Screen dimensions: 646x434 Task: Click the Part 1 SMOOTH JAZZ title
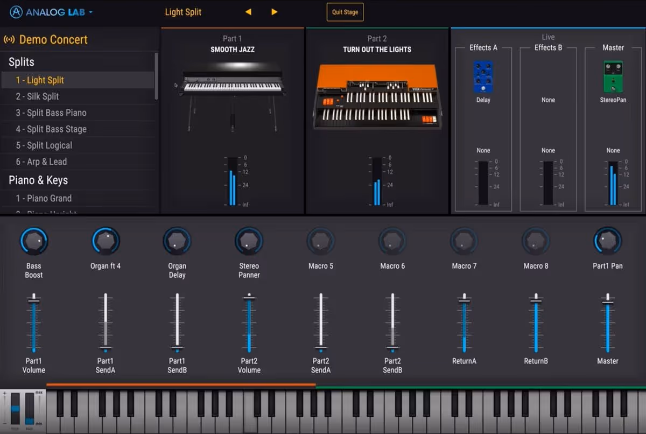233,50
